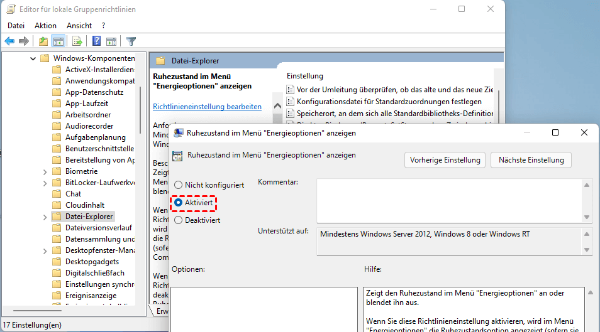The width and height of the screenshot is (600, 332).
Task: Click folder icon next to Arbeitsordner
Action: pyautogui.click(x=57, y=115)
